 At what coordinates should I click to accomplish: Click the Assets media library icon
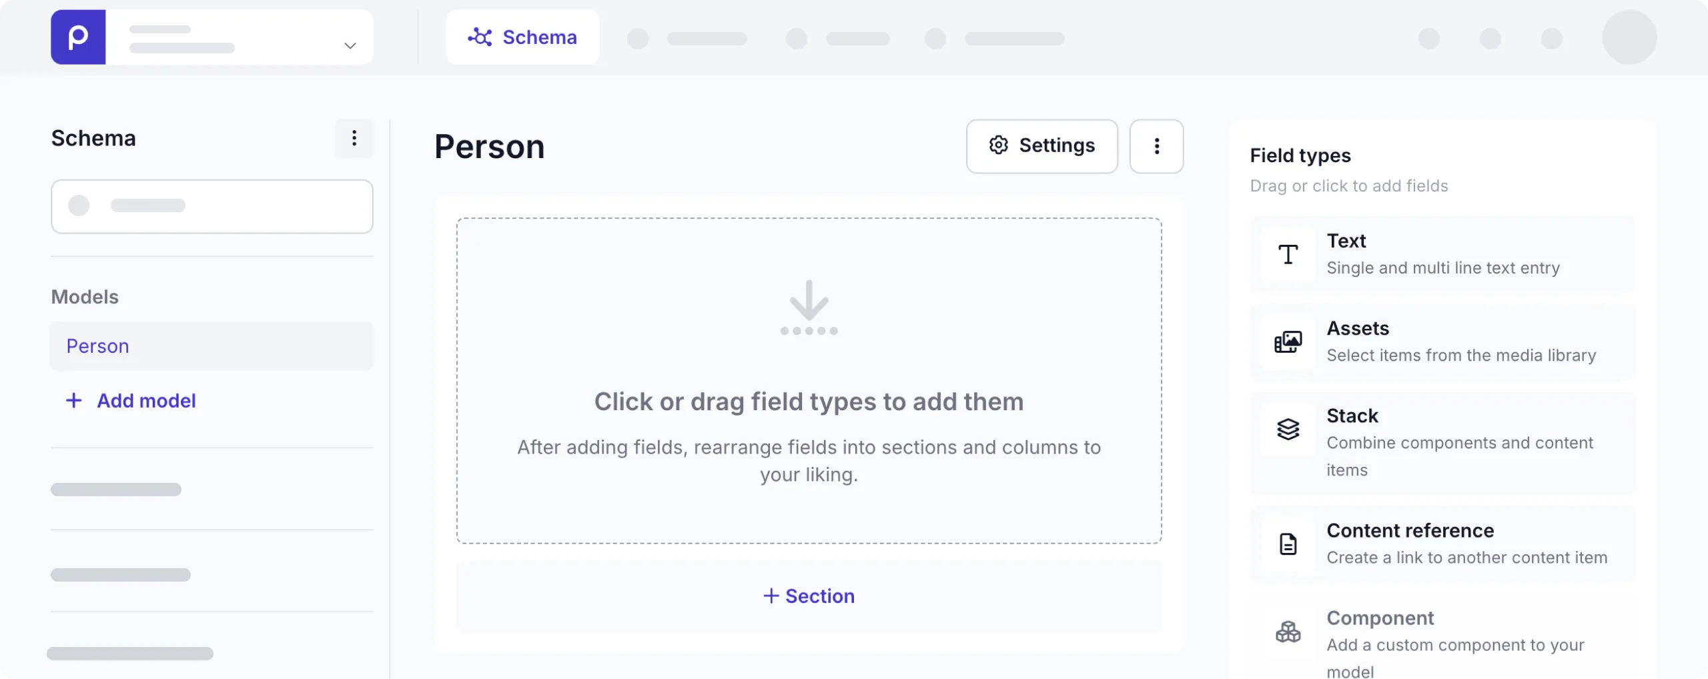click(1288, 342)
